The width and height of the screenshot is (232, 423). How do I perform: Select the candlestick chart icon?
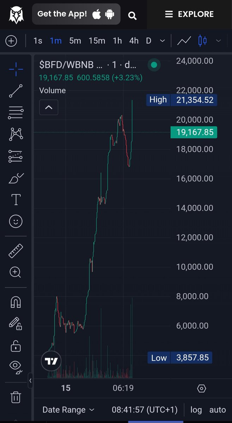[202, 41]
